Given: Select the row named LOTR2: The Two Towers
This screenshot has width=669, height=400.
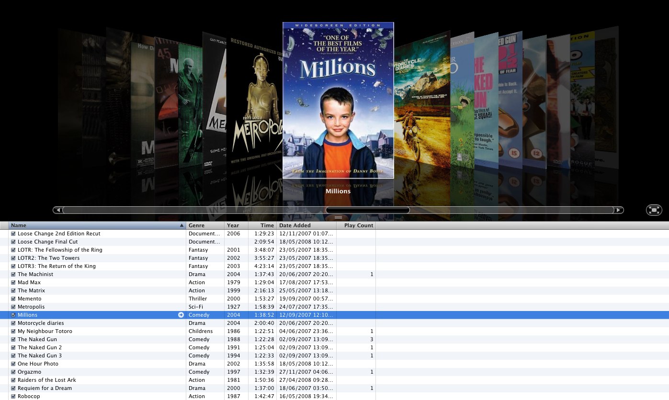Looking at the screenshot, I should click(334, 258).
